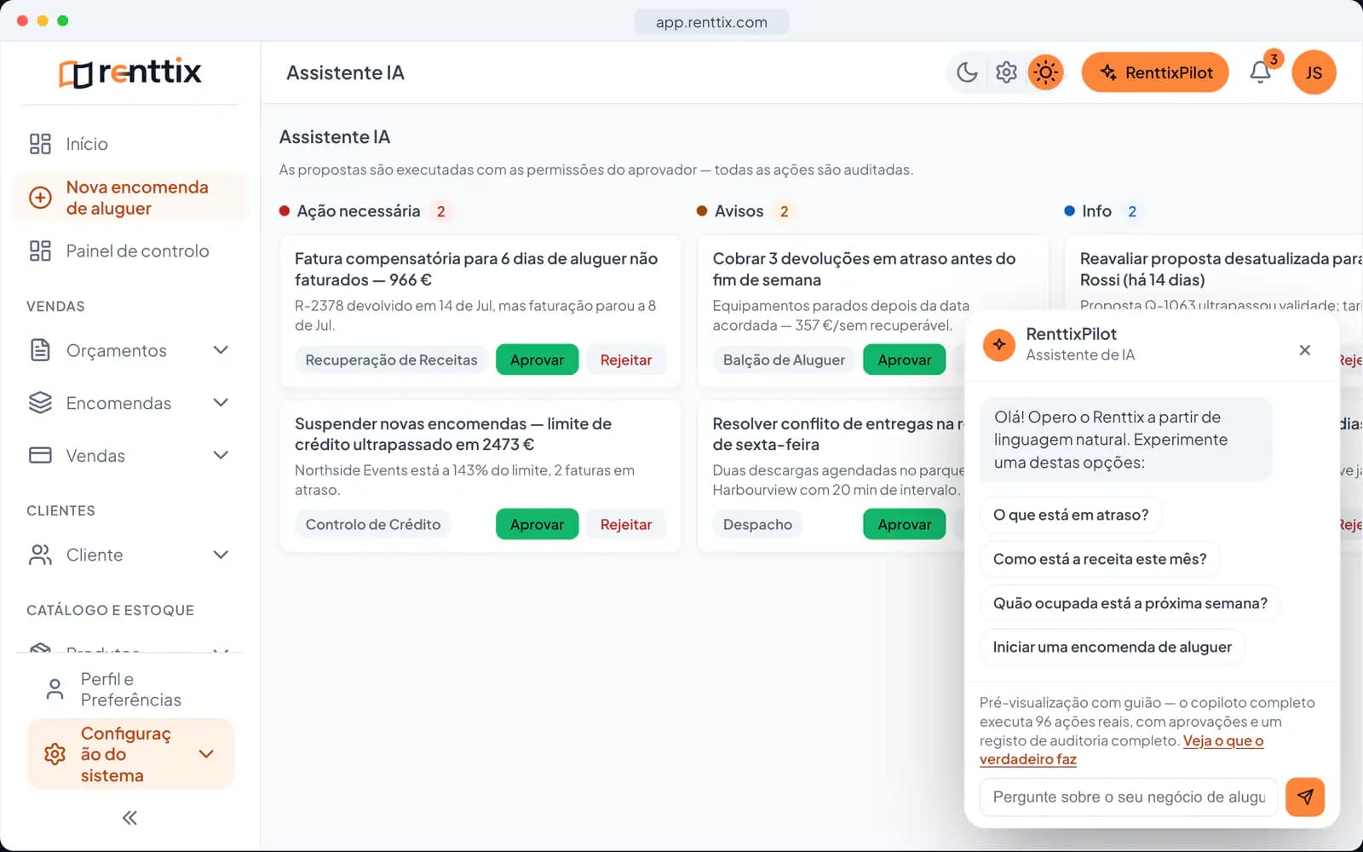Viewport: 1363px width, 852px height.
Task: Send message with paper plane button
Action: pyautogui.click(x=1305, y=797)
